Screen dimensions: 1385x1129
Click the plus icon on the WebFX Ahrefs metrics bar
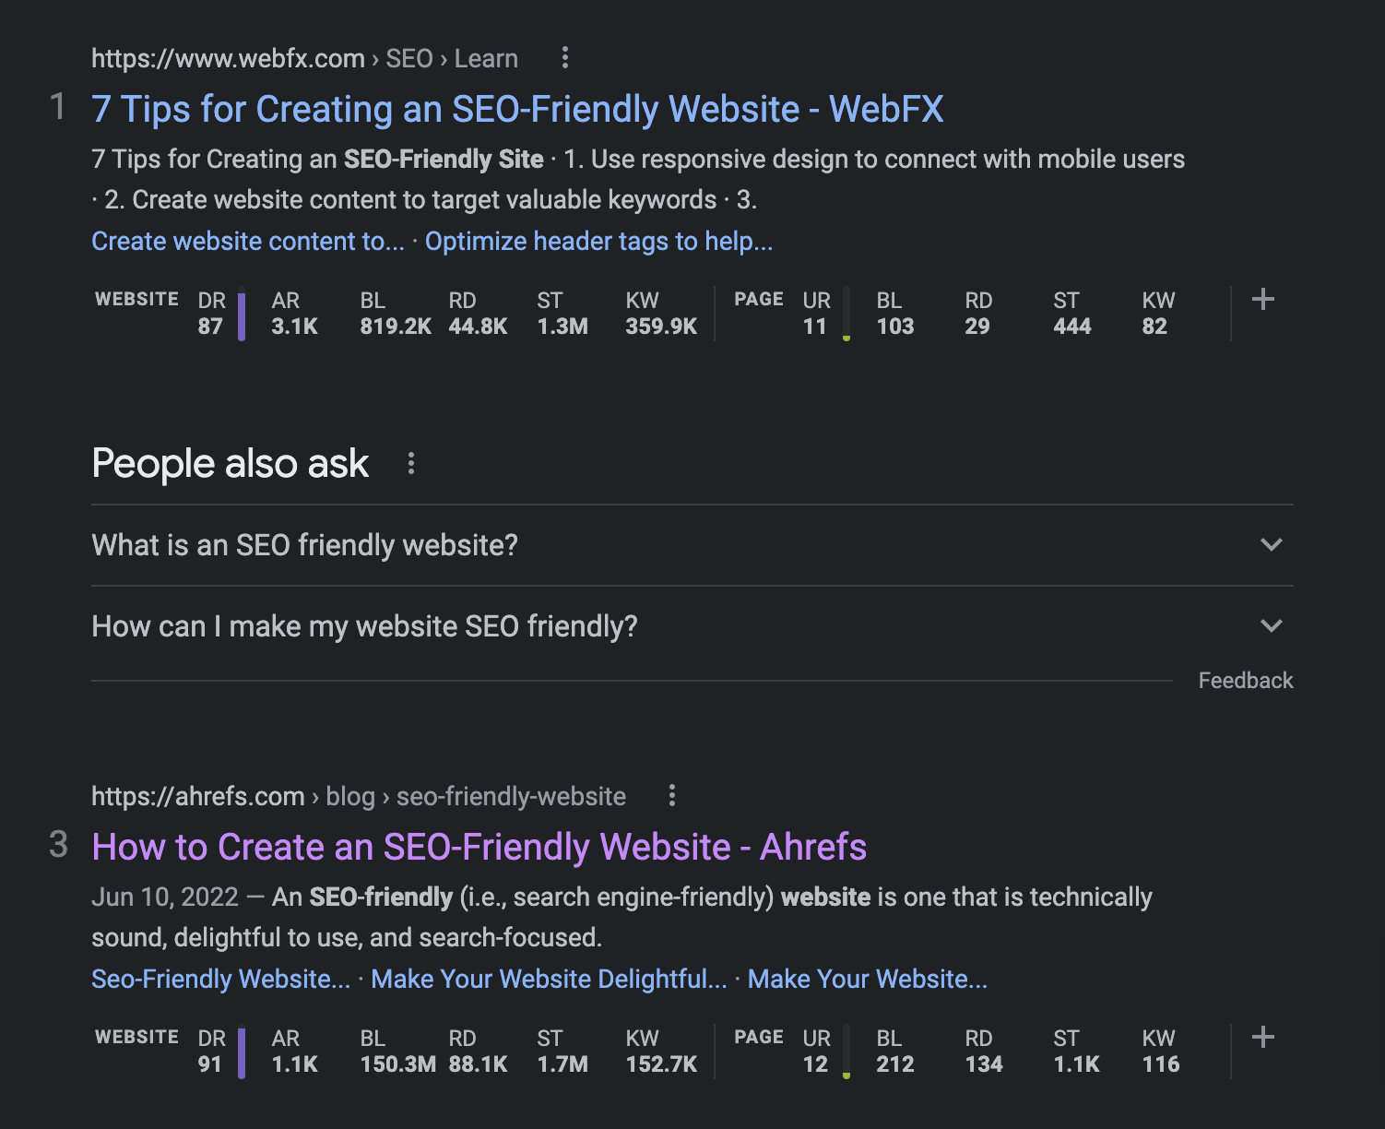[x=1263, y=300]
